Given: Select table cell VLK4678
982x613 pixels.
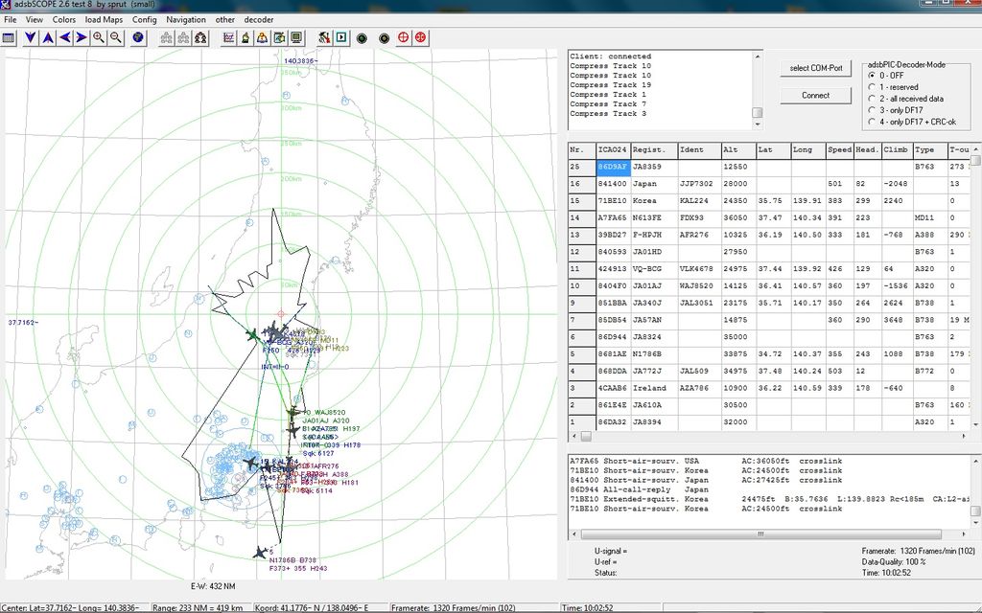Looking at the screenshot, I should click(x=698, y=269).
